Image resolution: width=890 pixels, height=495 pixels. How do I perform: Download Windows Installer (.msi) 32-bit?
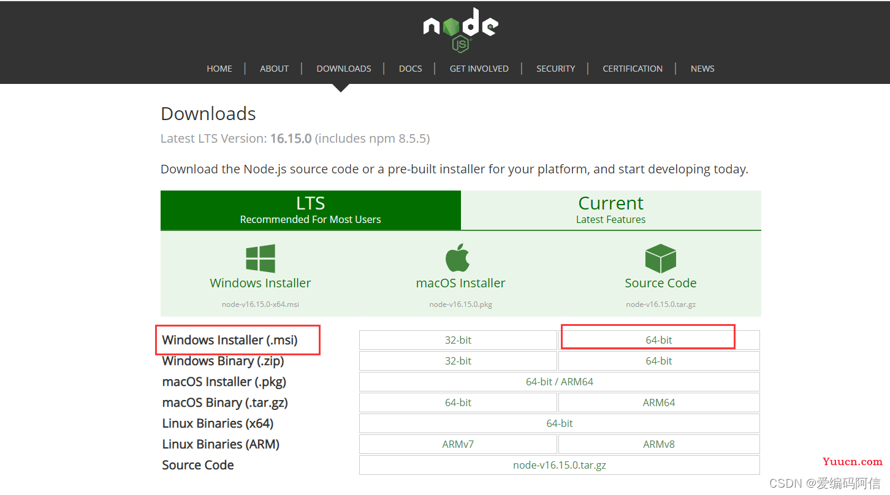[x=458, y=340]
